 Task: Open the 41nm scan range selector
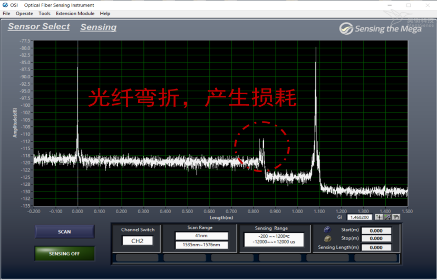click(201, 236)
